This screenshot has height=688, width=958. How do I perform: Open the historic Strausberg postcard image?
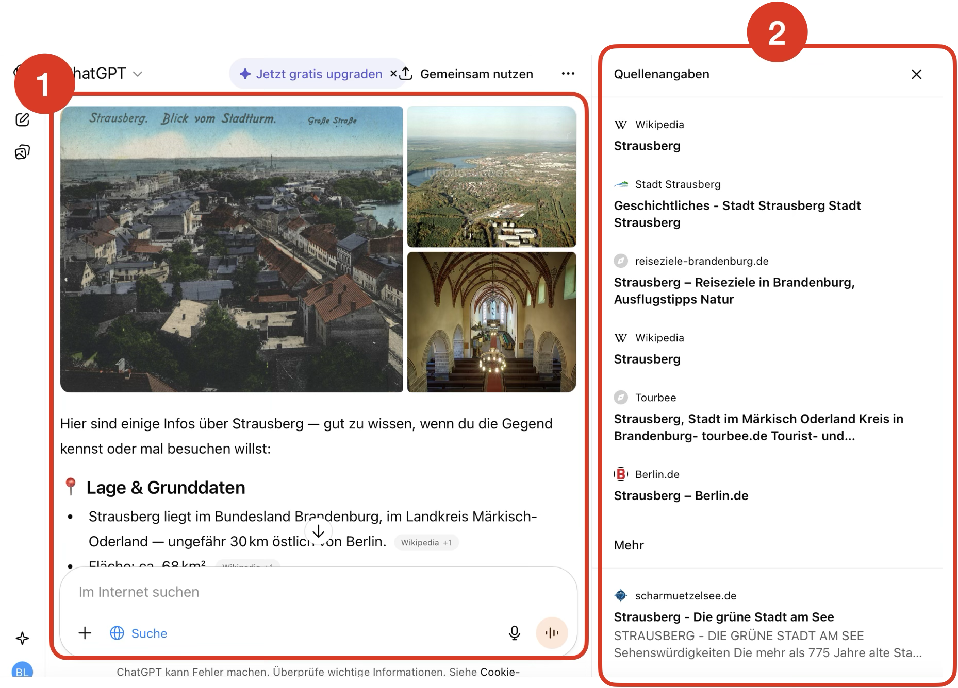(x=232, y=249)
